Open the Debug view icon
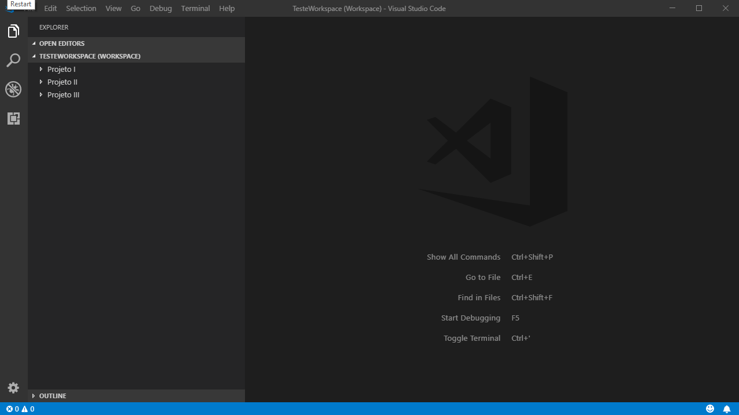This screenshot has height=415, width=739. pos(13,89)
